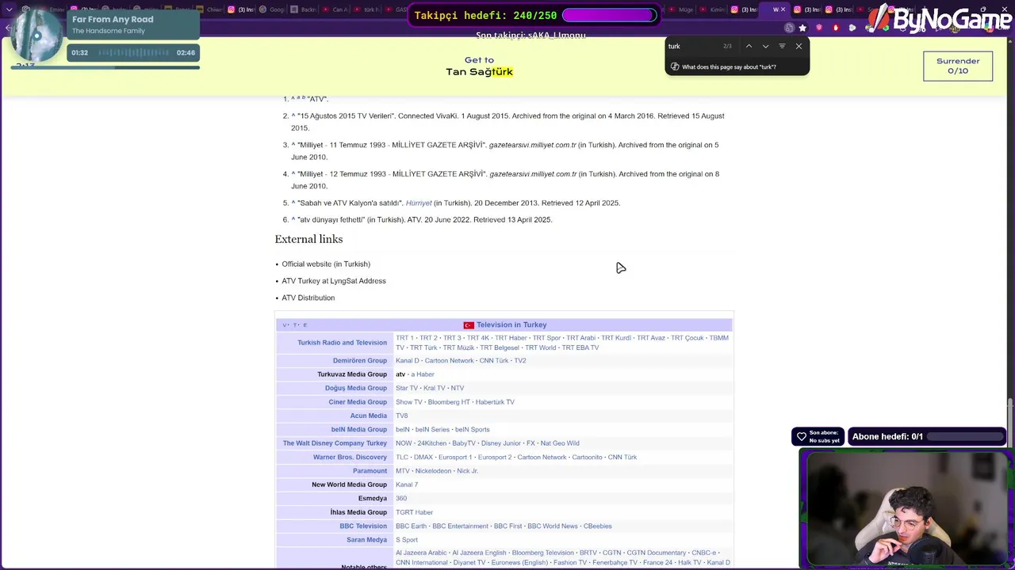Open TRT Türk channel link
The width and height of the screenshot is (1015, 570).
click(423, 348)
